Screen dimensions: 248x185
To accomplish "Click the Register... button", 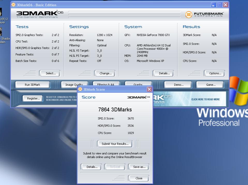I will [x=33, y=98].
